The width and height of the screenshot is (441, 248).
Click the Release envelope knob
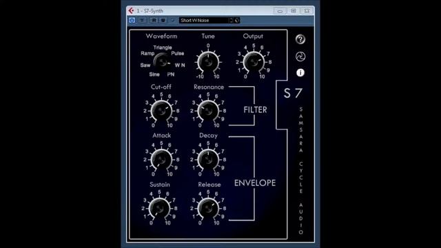(208, 208)
